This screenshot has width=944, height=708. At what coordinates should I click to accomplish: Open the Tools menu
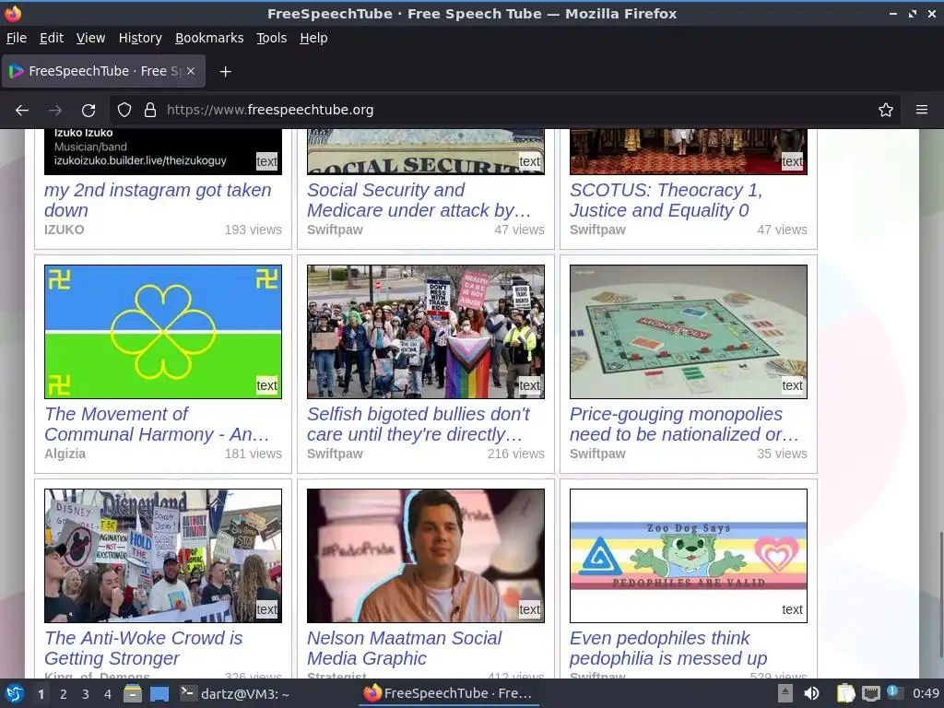pos(272,38)
